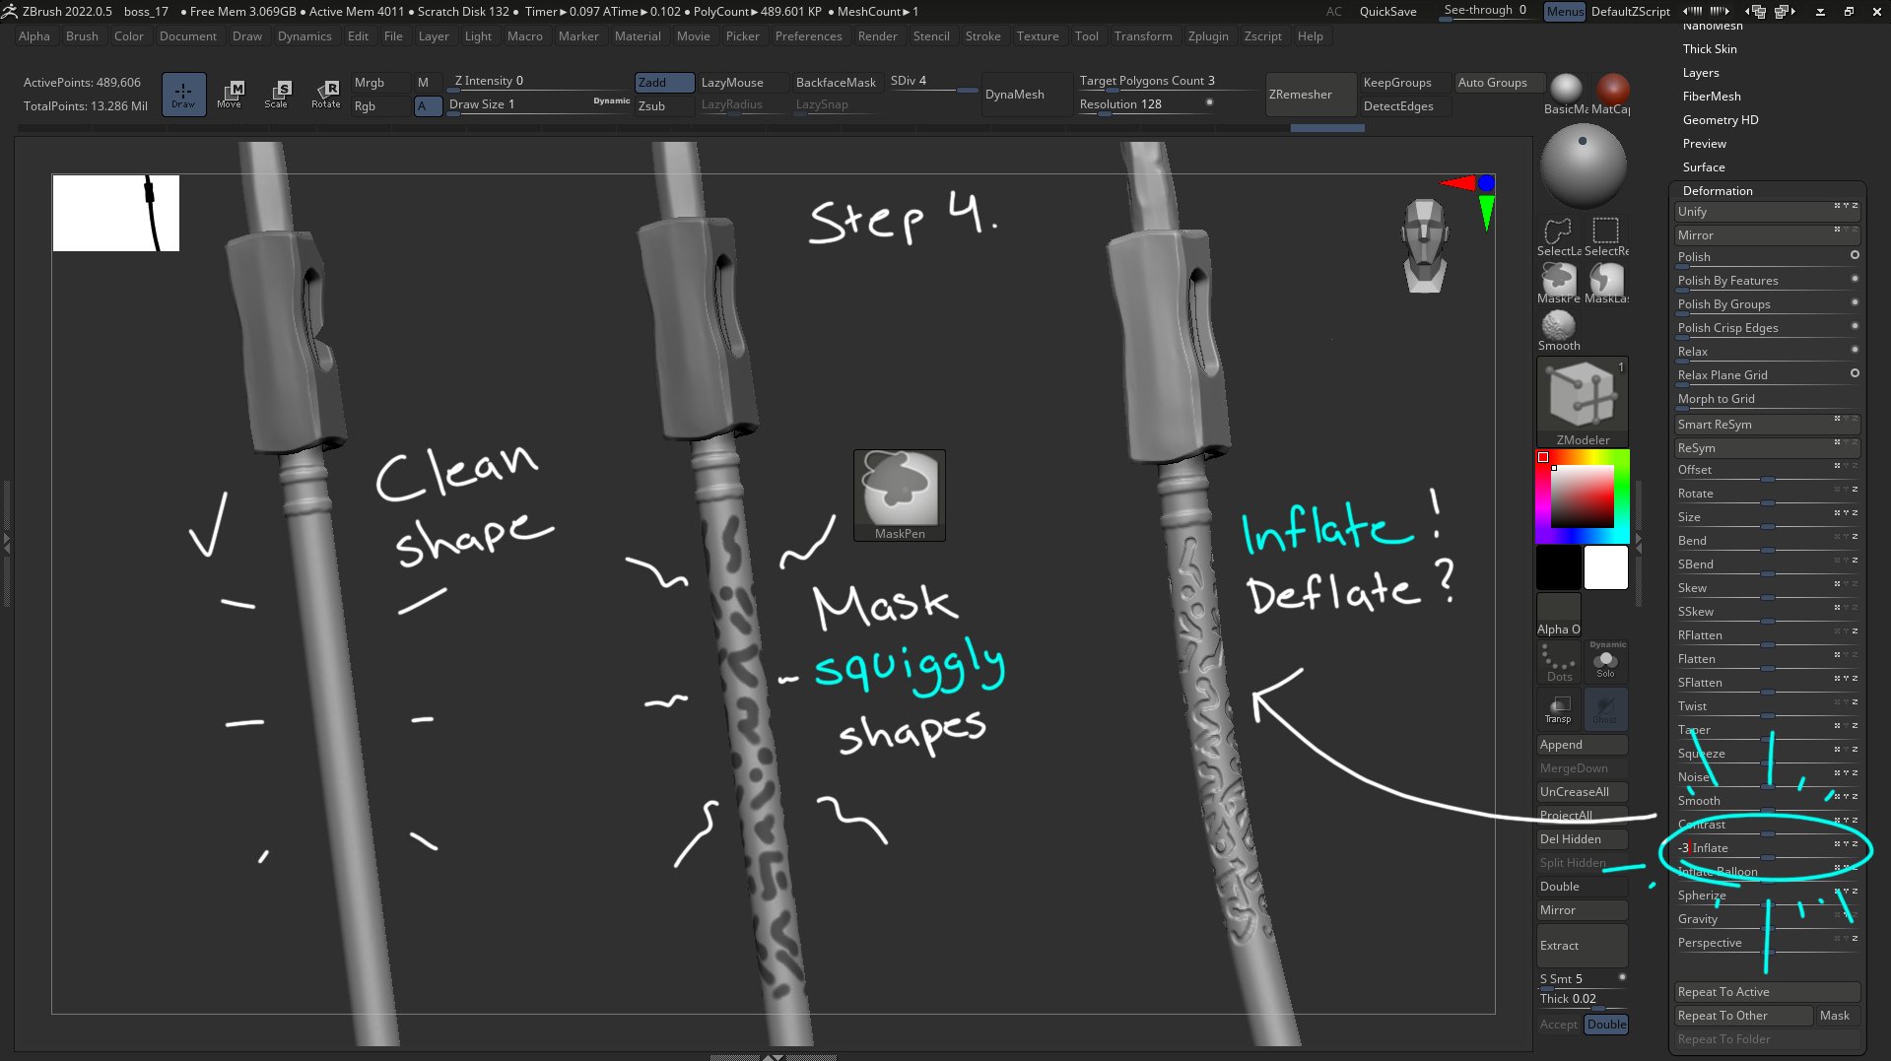Click the white secondary color swatch
The image size is (1891, 1061).
coord(1605,568)
